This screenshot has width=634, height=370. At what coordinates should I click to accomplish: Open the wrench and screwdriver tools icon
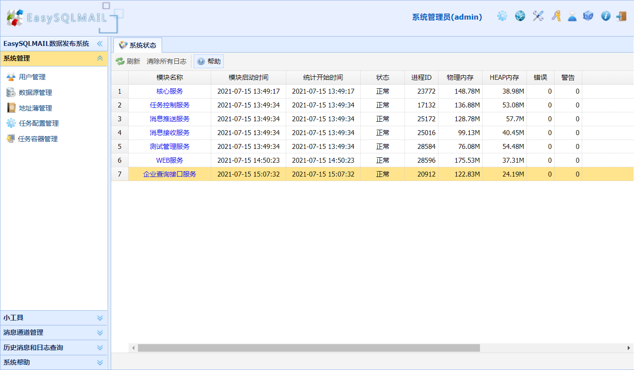tap(538, 16)
